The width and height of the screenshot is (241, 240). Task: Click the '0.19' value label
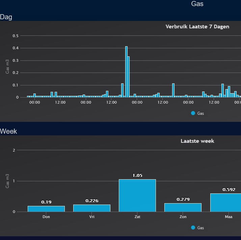[46, 202]
